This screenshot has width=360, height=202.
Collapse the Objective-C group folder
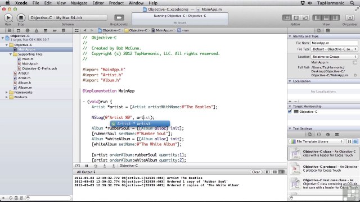[7, 45]
